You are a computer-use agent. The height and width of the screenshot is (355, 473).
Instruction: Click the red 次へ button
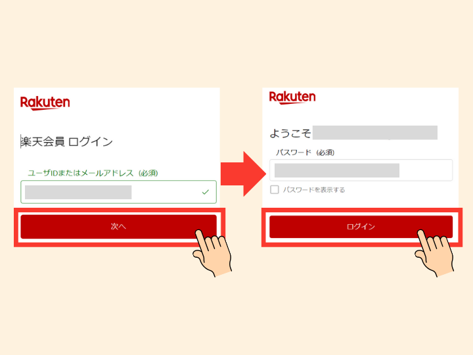(118, 226)
